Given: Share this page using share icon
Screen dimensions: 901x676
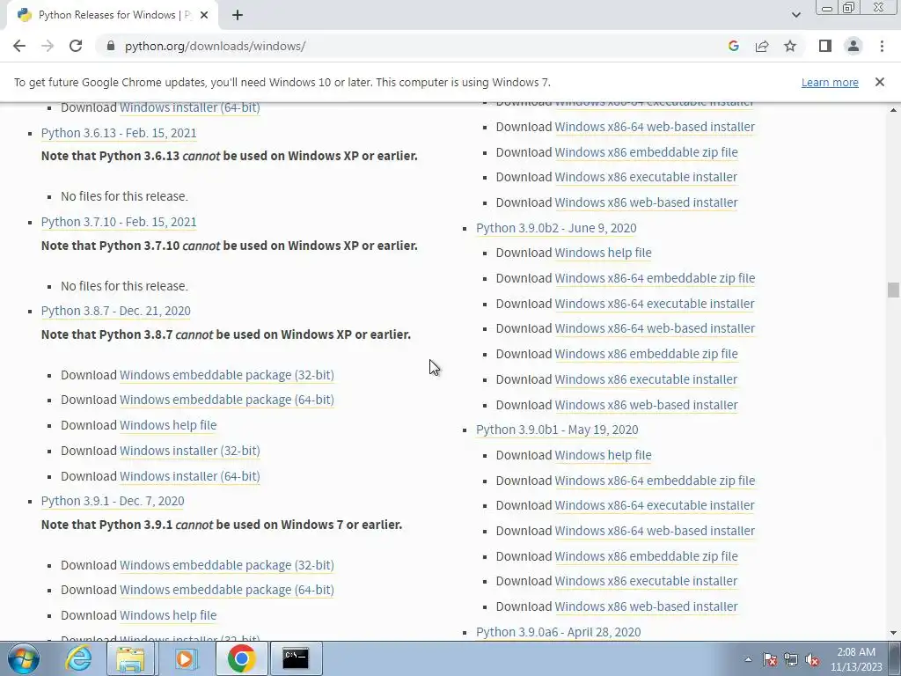Looking at the screenshot, I should 762,46.
